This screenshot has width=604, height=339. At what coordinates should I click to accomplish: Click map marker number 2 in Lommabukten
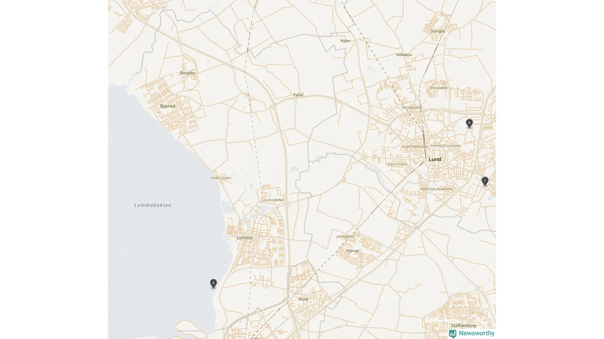[x=213, y=283]
